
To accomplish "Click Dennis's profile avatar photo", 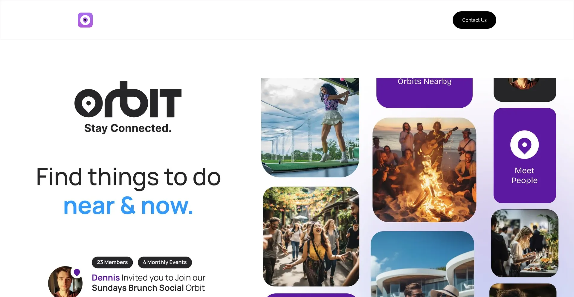I will pos(65,281).
